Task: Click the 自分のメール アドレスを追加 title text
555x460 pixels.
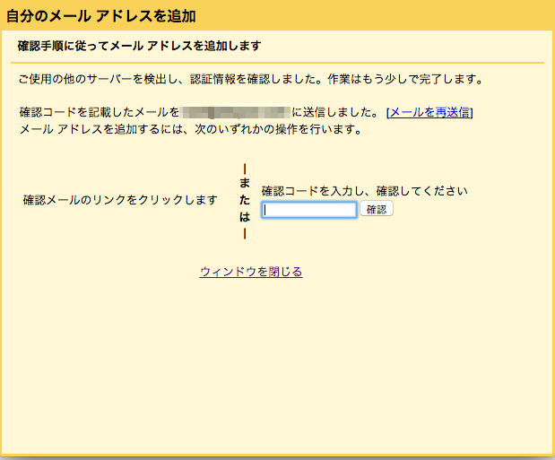Action: click(101, 16)
